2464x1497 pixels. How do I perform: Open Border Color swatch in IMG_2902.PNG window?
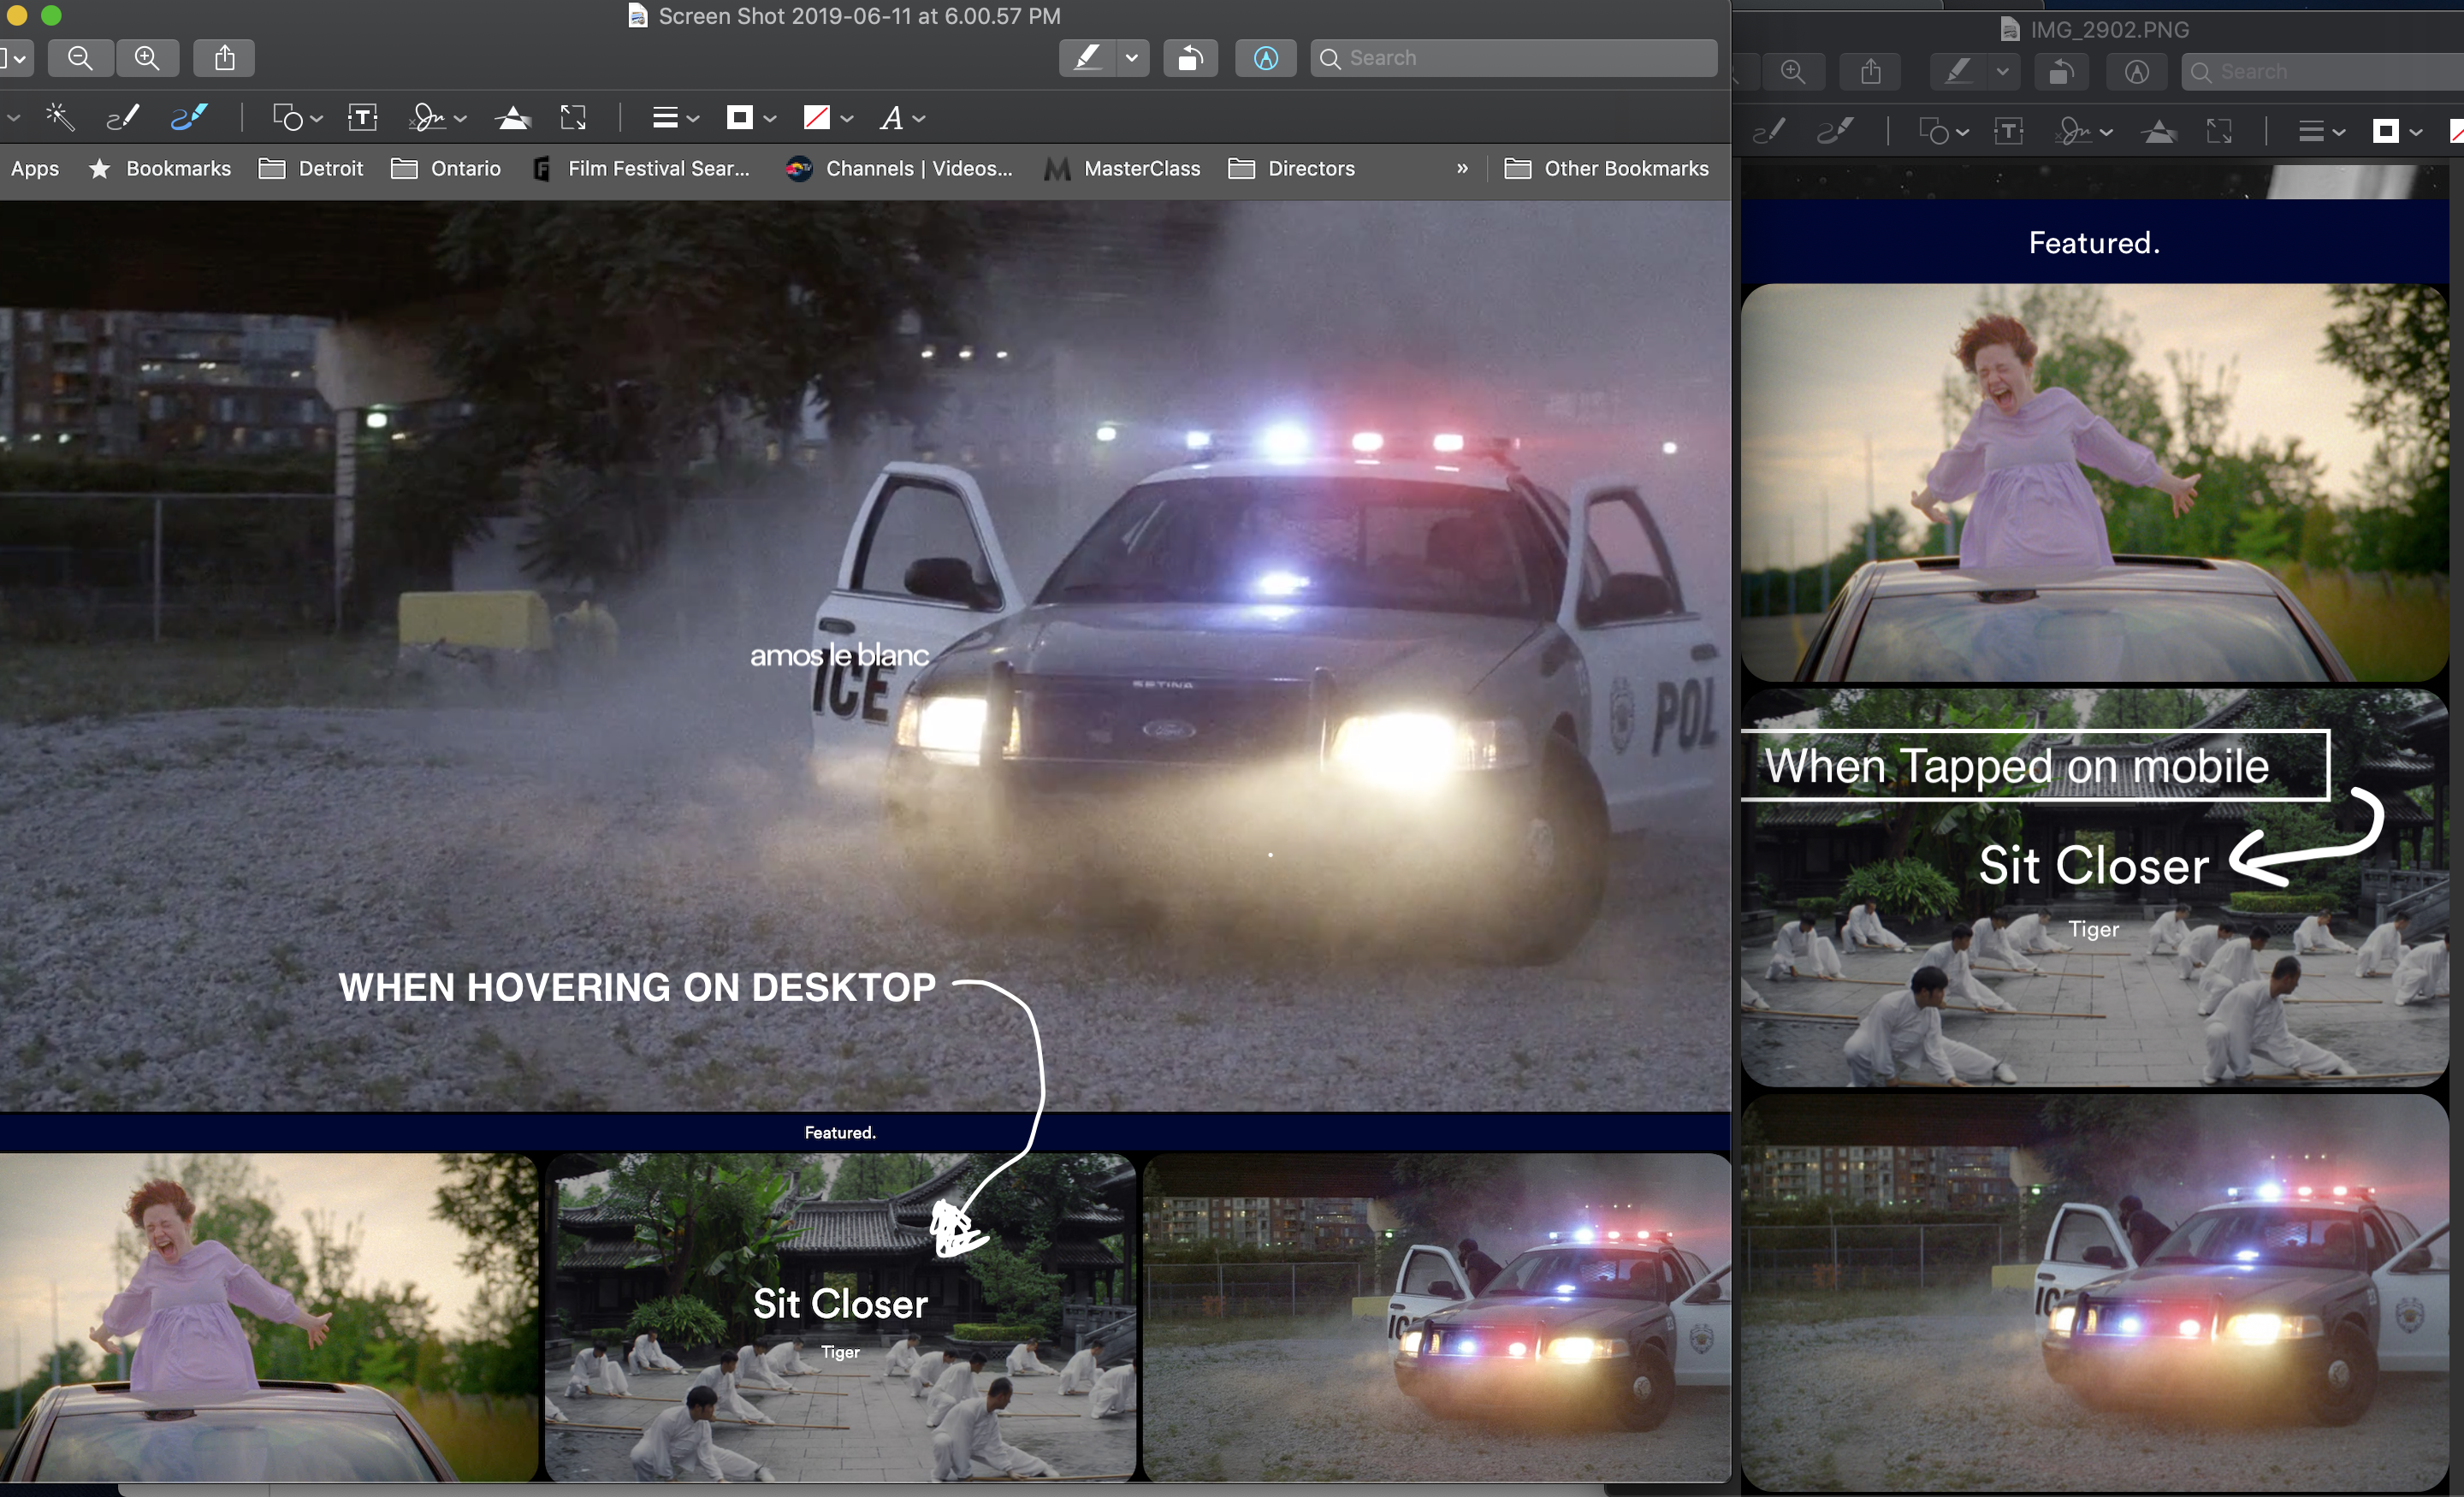click(x=2386, y=131)
